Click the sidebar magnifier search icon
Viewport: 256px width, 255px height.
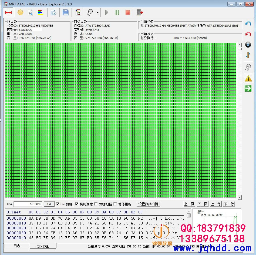coord(248,67)
